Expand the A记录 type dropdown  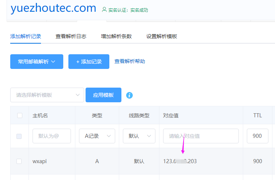[97, 136]
